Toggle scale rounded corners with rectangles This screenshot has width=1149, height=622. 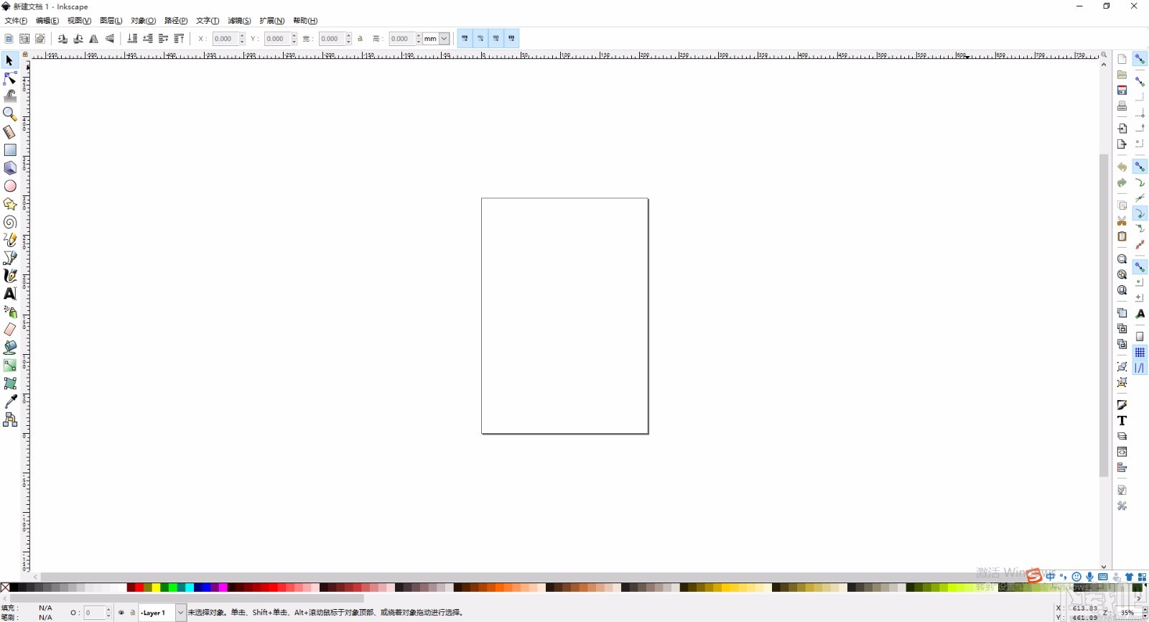(x=480, y=39)
